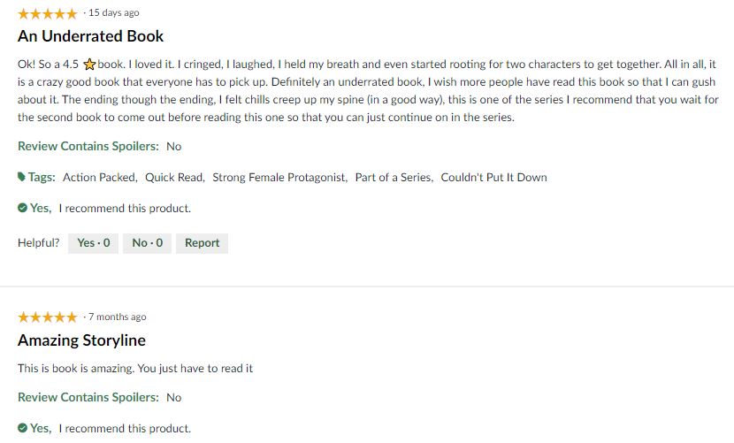Click the Helpful? label text

39,243
